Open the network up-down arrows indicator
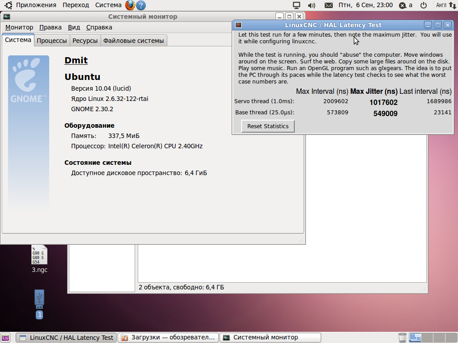Image resolution: width=458 pixels, height=343 pixels. [x=453, y=5]
